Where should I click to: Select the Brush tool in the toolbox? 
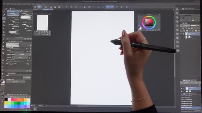coord(4,18)
